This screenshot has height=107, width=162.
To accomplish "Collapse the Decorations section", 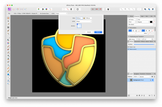I will coord(129,28).
